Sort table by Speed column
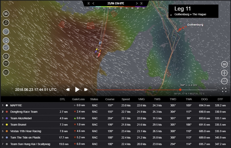 point(126,99)
